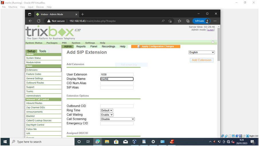This screenshot has height=146, width=259.
Task: Open the System Status menu
Action: coord(34,43)
